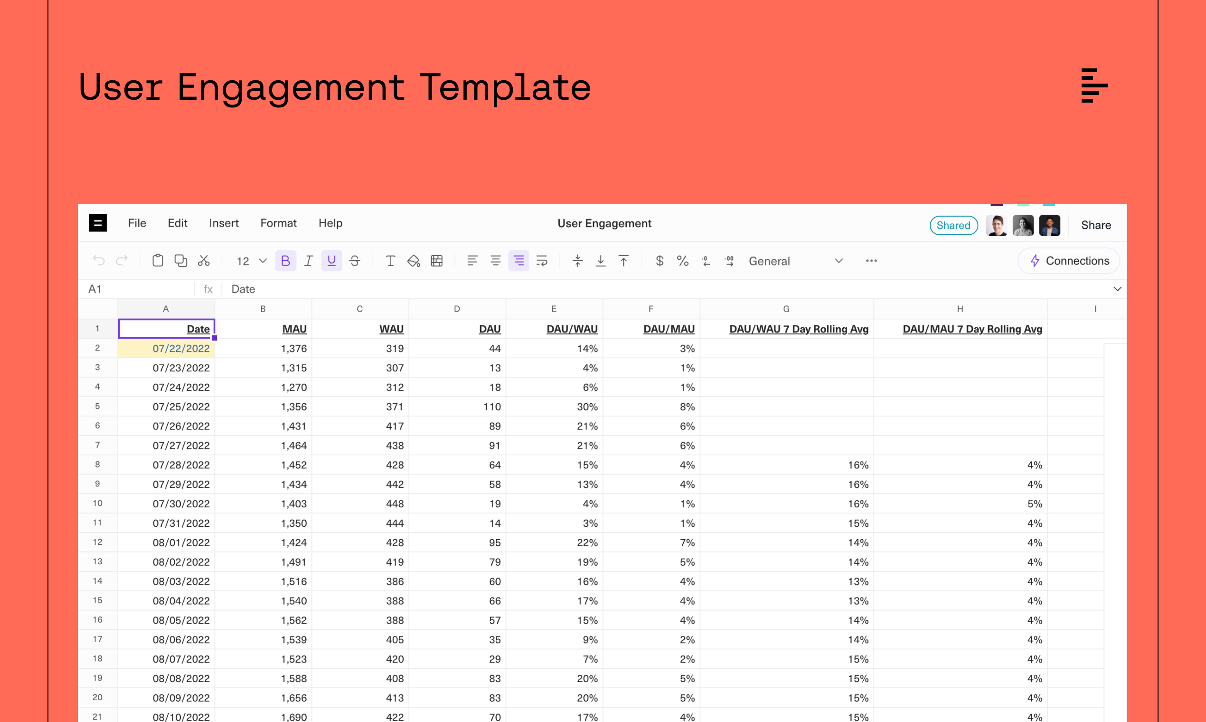Click the wrap text icon
1206x722 pixels.
point(542,261)
